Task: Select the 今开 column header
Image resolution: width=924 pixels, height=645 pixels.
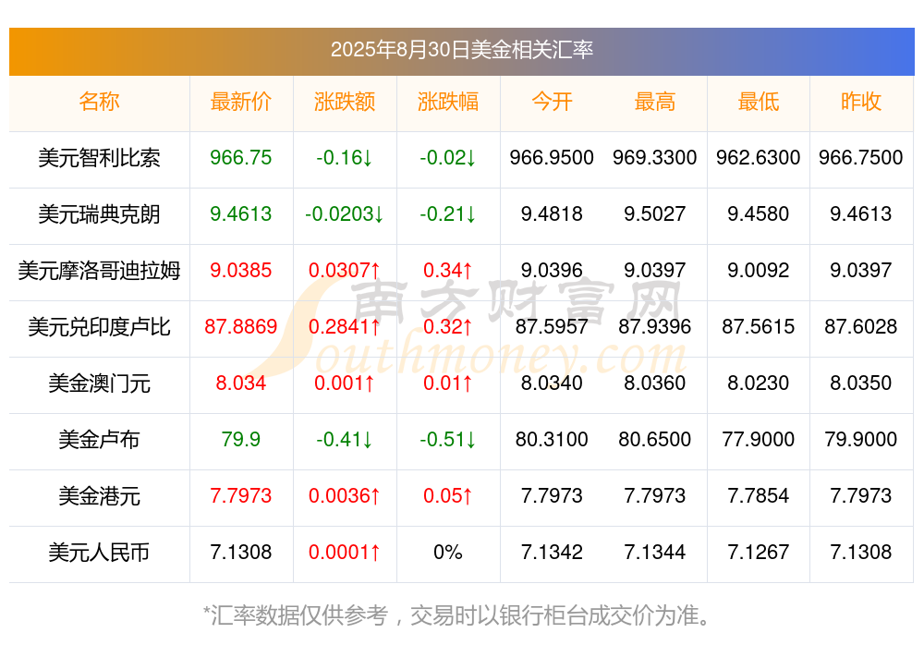Action: tap(552, 102)
